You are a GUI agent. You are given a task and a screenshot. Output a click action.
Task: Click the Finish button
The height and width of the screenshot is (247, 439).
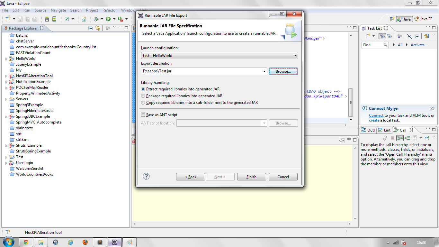tap(251, 177)
